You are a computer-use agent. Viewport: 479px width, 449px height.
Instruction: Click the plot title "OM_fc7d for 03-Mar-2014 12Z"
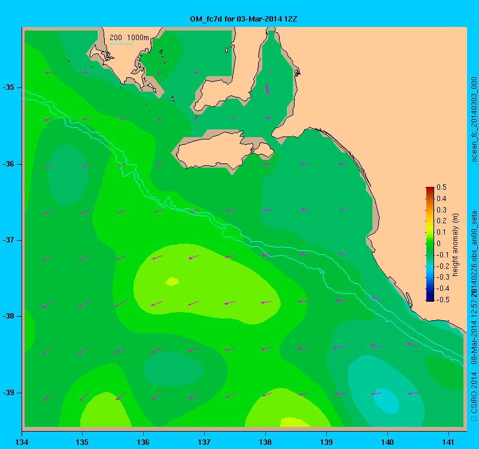pos(244,19)
